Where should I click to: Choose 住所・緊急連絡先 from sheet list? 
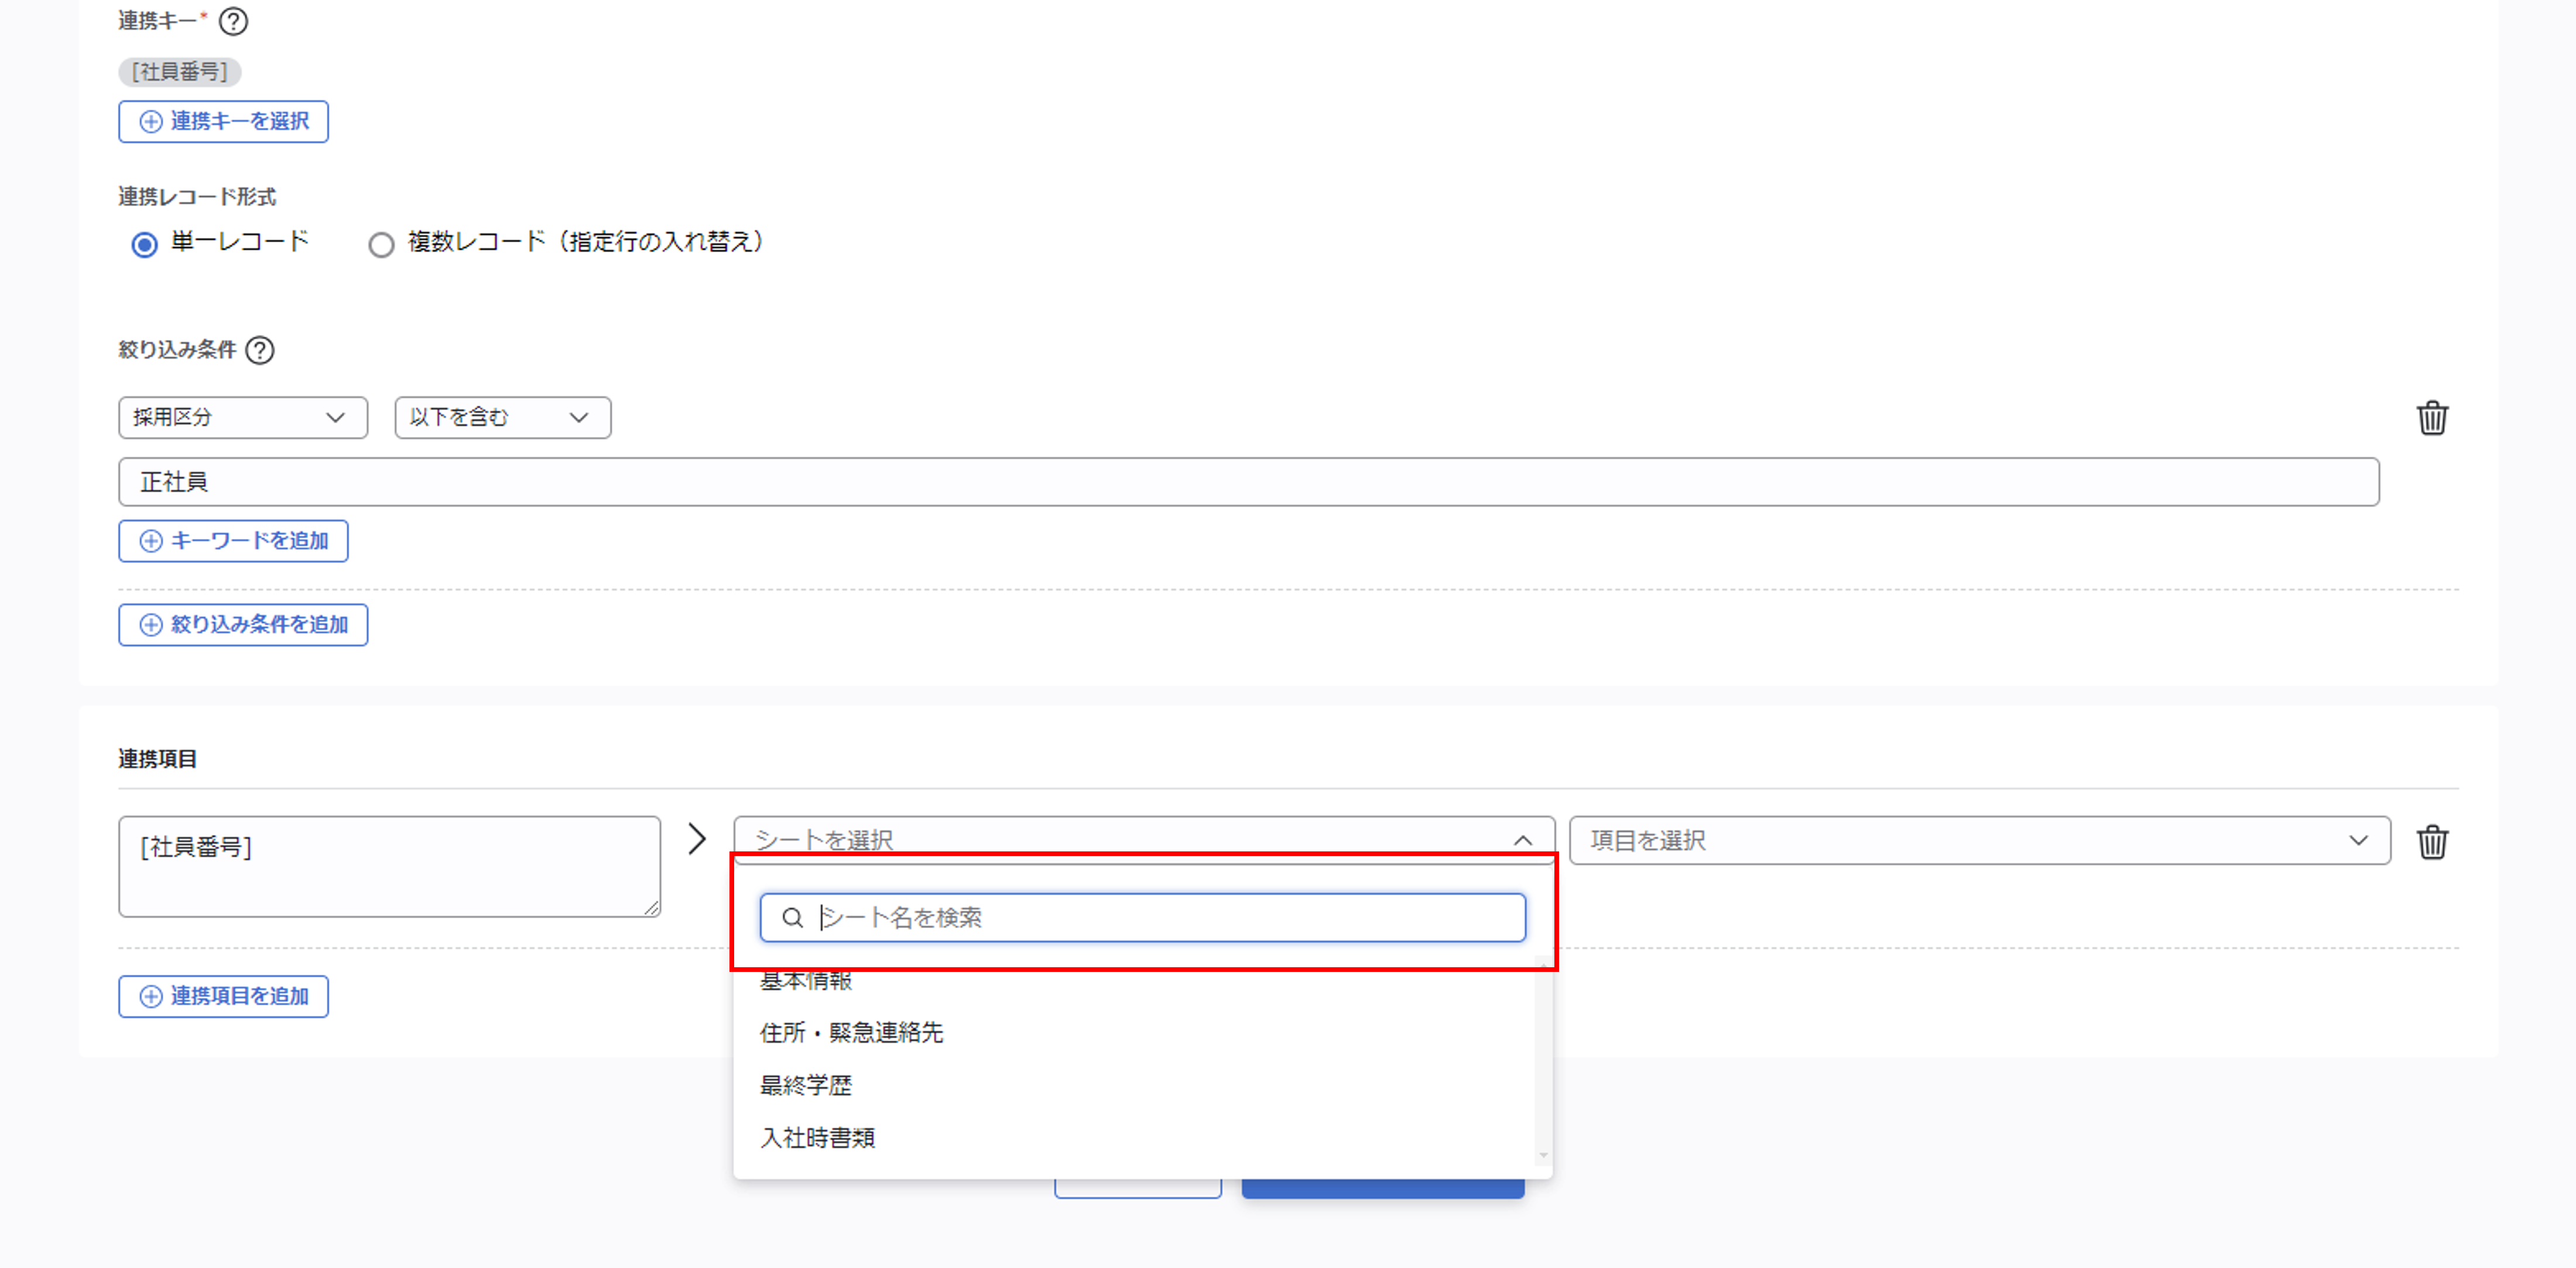tap(851, 1032)
